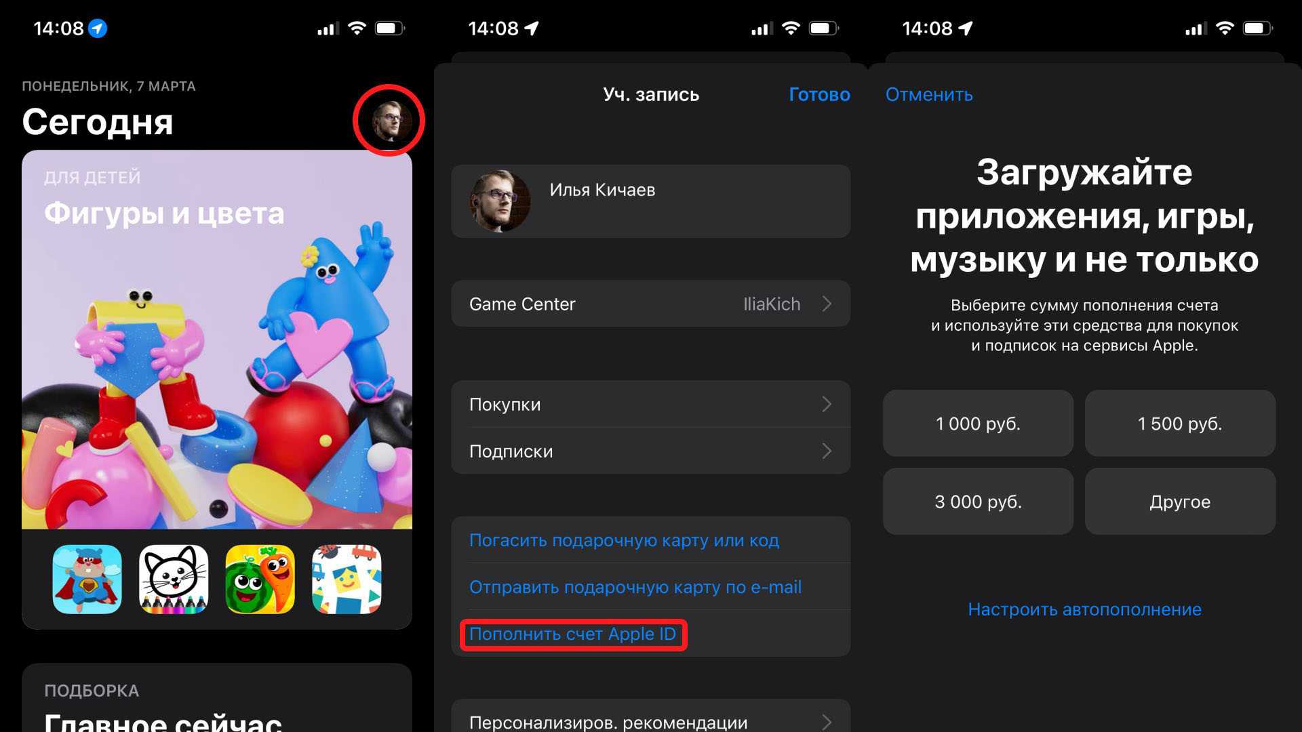Viewport: 1302px width, 732px height.
Task: Open Покупки row chevron
Action: pos(827,405)
